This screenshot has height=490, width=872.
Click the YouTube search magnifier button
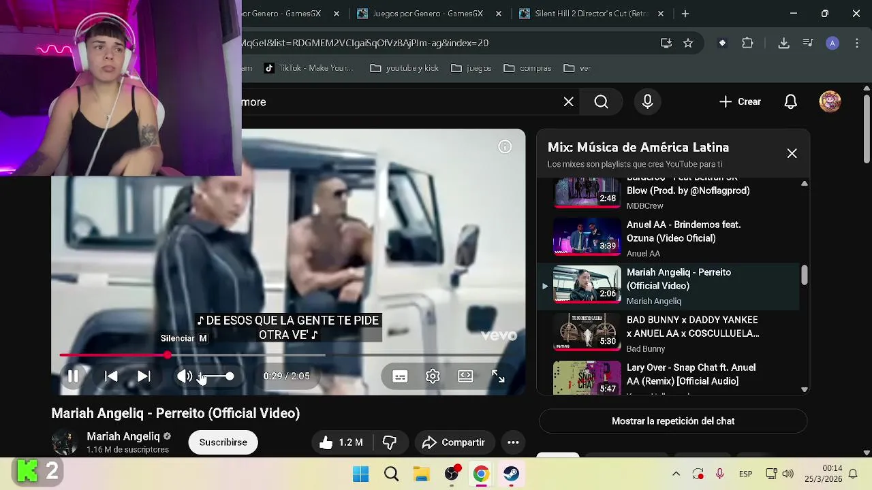[602, 102]
